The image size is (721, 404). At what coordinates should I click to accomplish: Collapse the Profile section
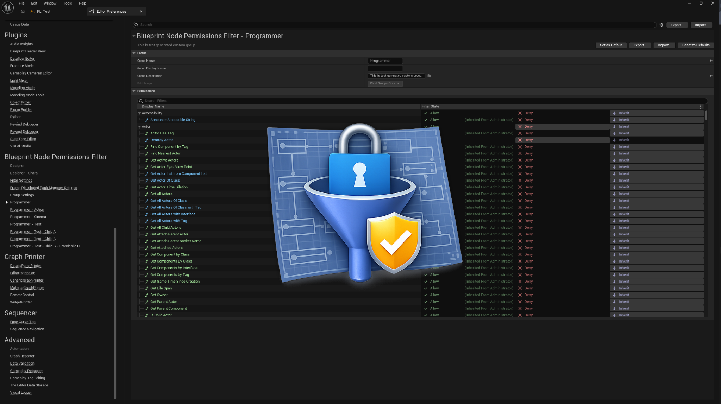134,53
